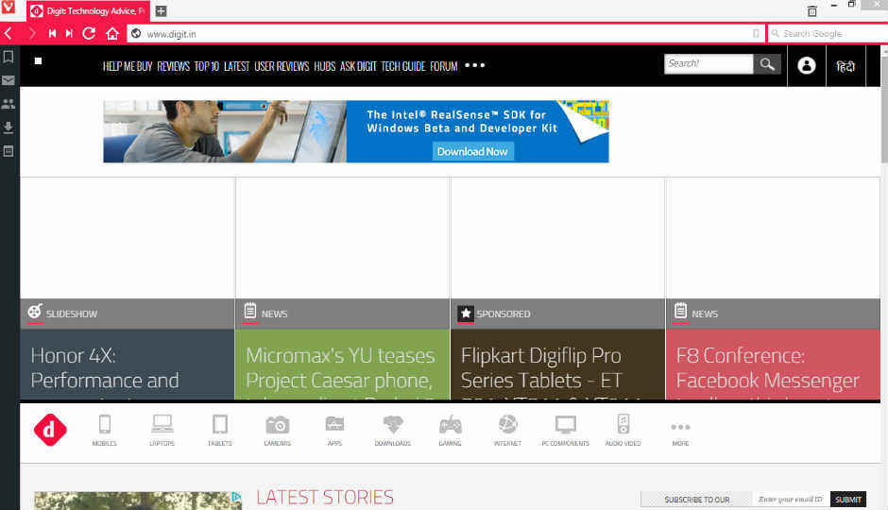Image resolution: width=888 pixels, height=510 pixels.
Task: Open the Bookmarks panel in sidebar
Action: pos(9,57)
